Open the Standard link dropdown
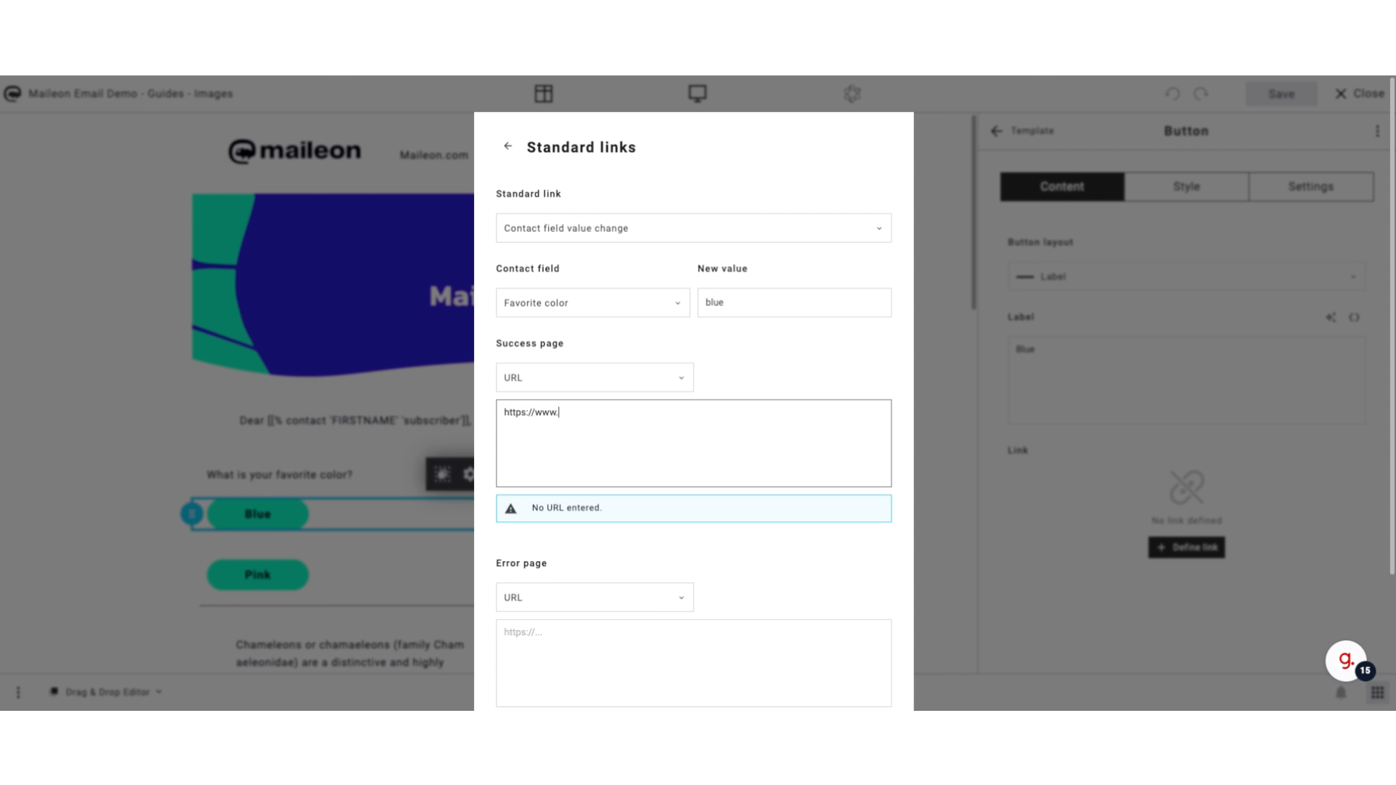Screen dimensions: 1396x785 tap(694, 228)
